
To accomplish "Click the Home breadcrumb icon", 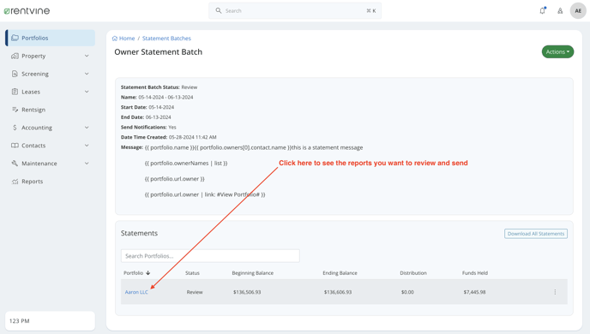I will click(115, 39).
